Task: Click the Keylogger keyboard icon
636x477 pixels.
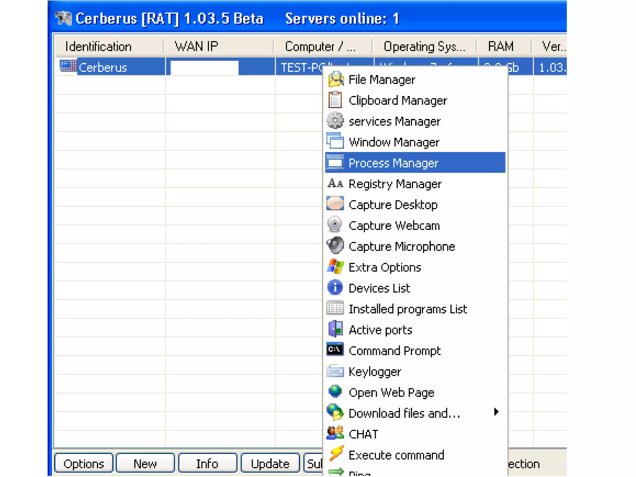Action: tap(335, 371)
